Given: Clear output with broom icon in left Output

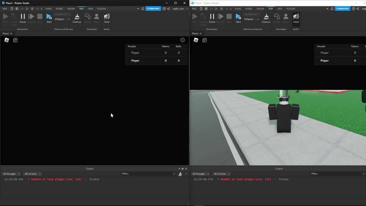Looking at the screenshot, I should [180, 174].
